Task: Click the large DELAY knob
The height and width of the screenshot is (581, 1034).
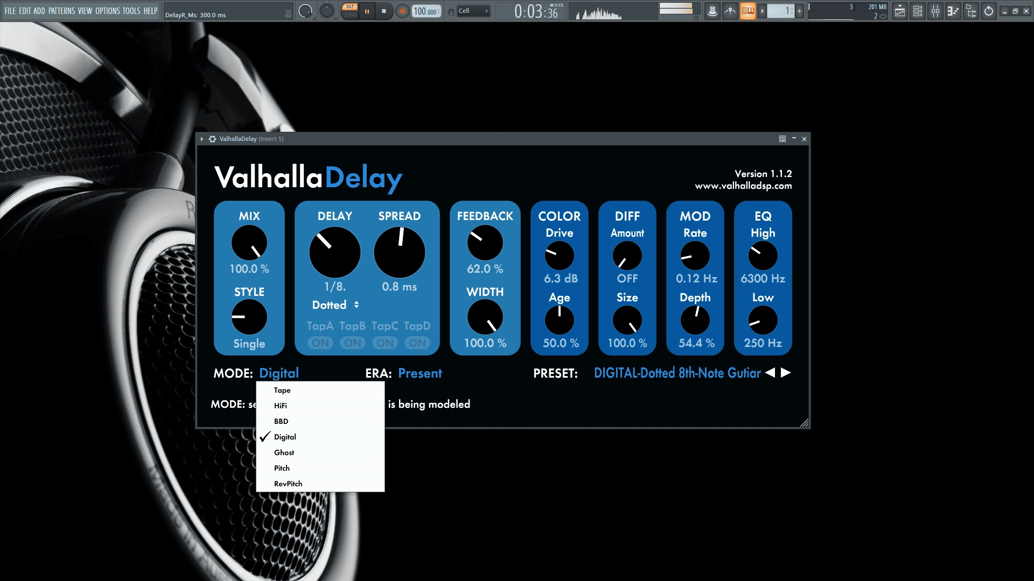Action: pyautogui.click(x=334, y=252)
